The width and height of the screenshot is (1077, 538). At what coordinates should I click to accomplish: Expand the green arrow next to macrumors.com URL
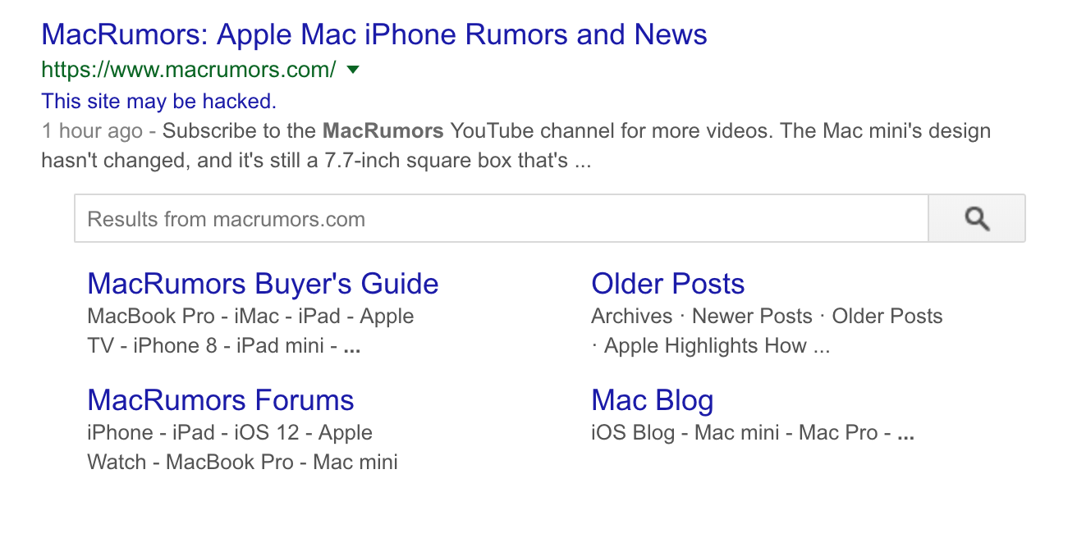pyautogui.click(x=353, y=71)
